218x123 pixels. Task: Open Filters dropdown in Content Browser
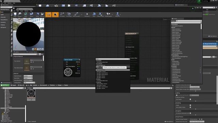30,88
